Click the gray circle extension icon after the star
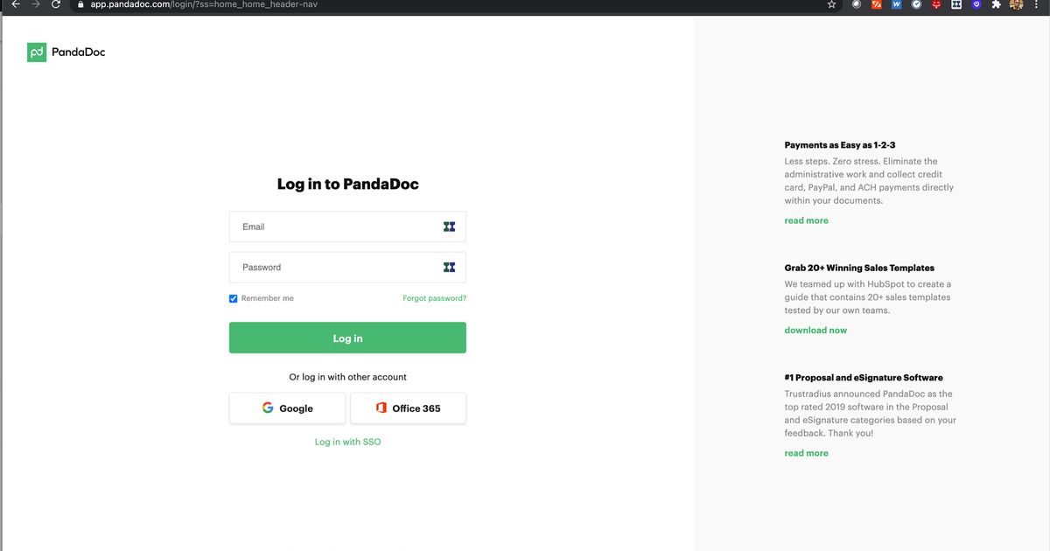 click(857, 4)
